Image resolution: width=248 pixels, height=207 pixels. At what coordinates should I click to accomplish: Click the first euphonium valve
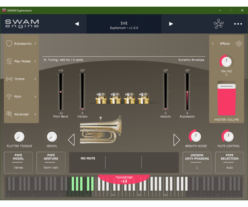(x=101, y=98)
